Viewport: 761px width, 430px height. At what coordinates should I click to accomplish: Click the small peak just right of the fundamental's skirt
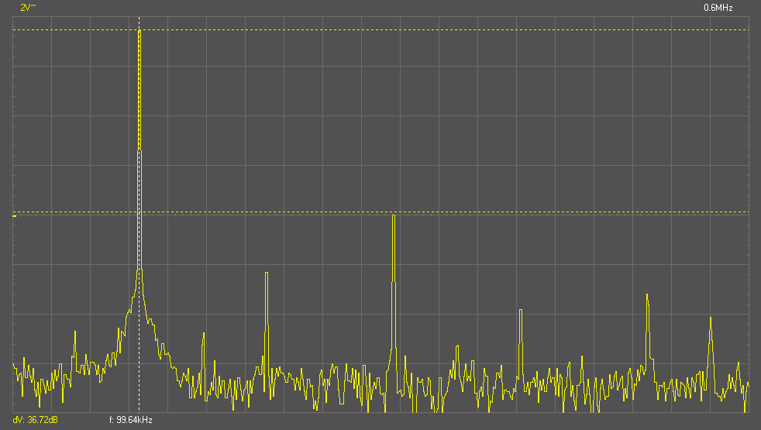(x=204, y=334)
